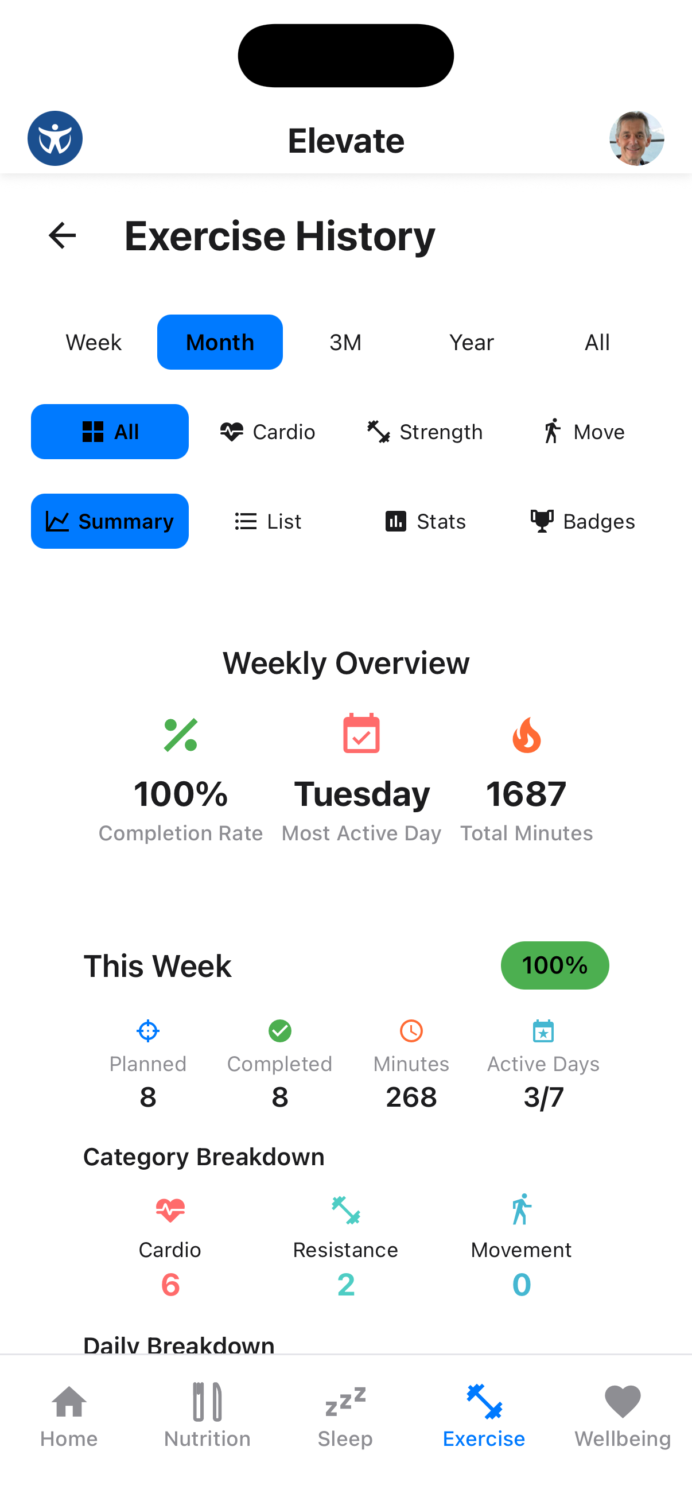Enable the All category filter
This screenshot has width=692, height=1505.
tap(110, 432)
